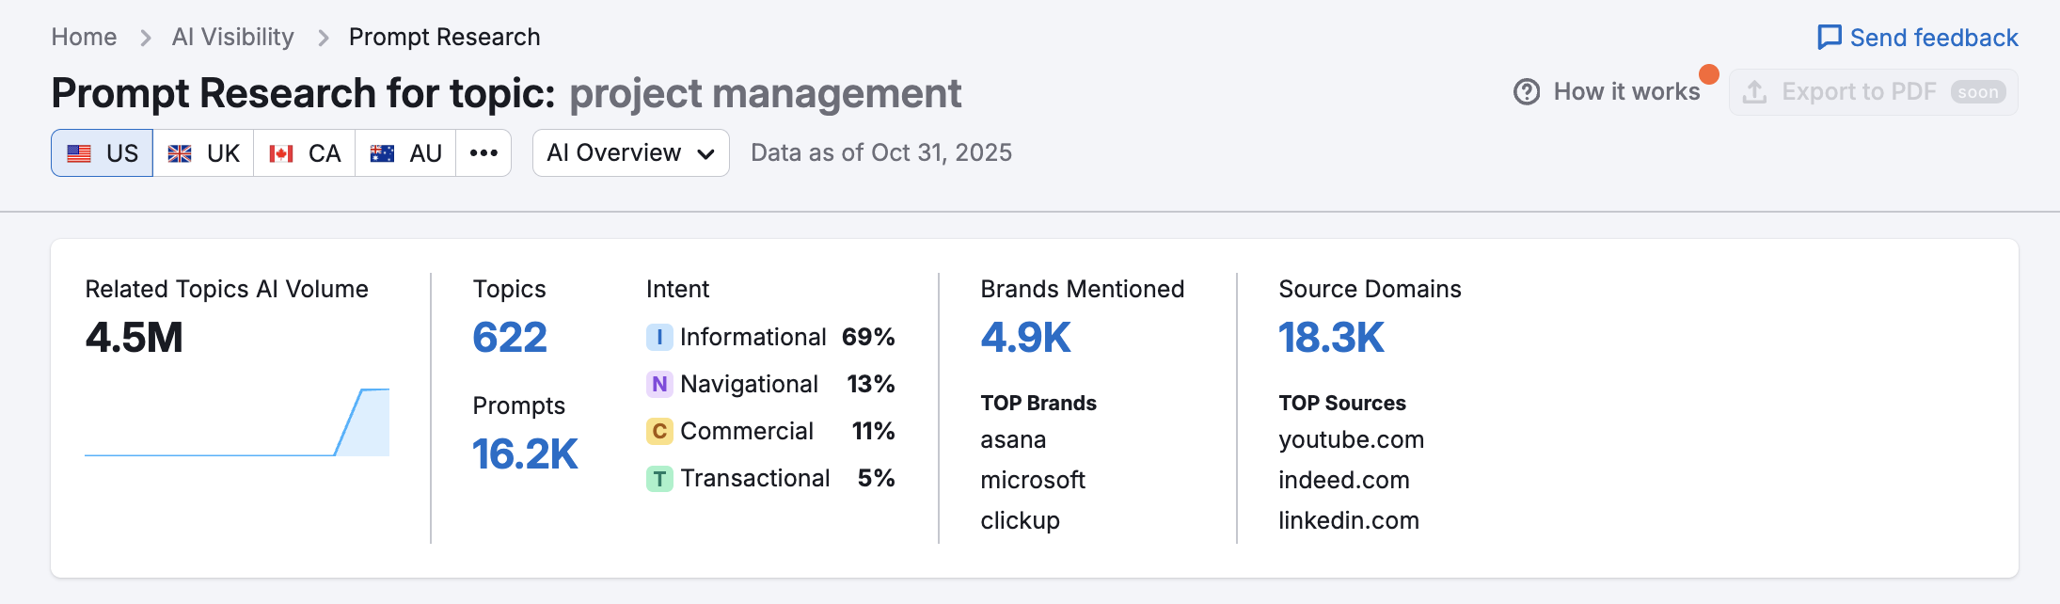This screenshot has height=604, width=2060.
Task: Open AI Visibility breadcrumb link
Action: coord(232,37)
